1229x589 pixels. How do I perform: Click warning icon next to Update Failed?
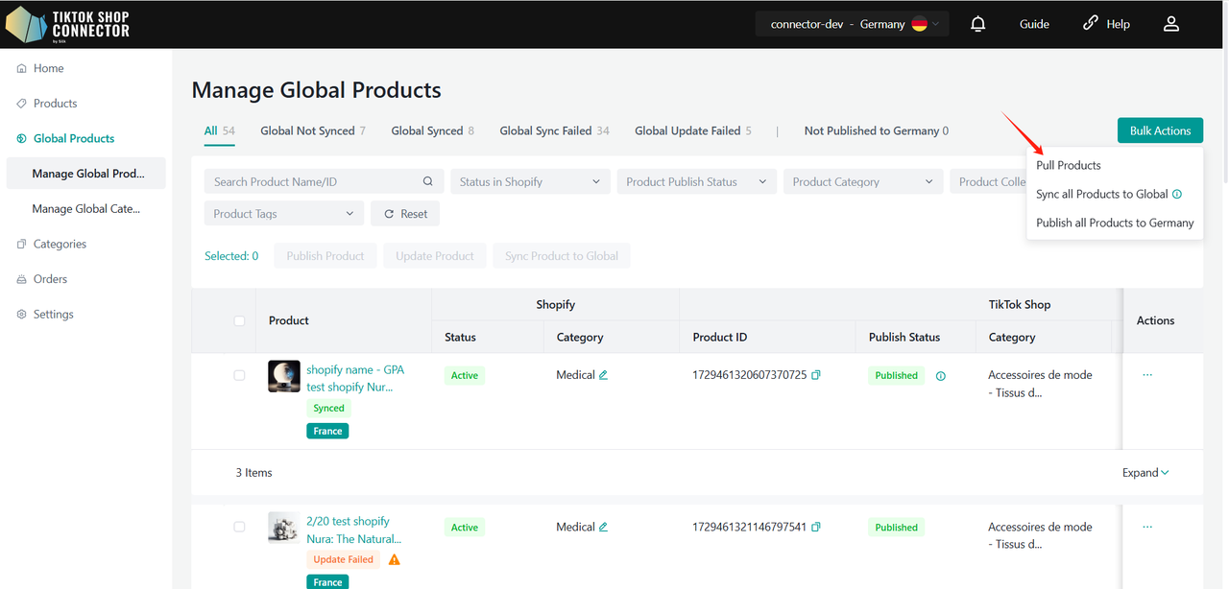(x=394, y=559)
